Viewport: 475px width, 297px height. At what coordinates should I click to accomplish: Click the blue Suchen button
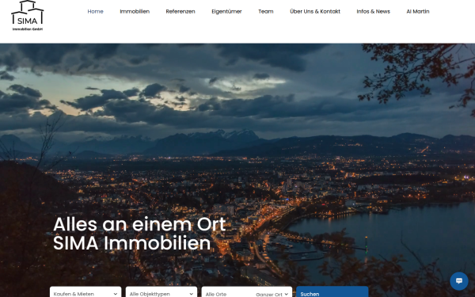pyautogui.click(x=332, y=292)
